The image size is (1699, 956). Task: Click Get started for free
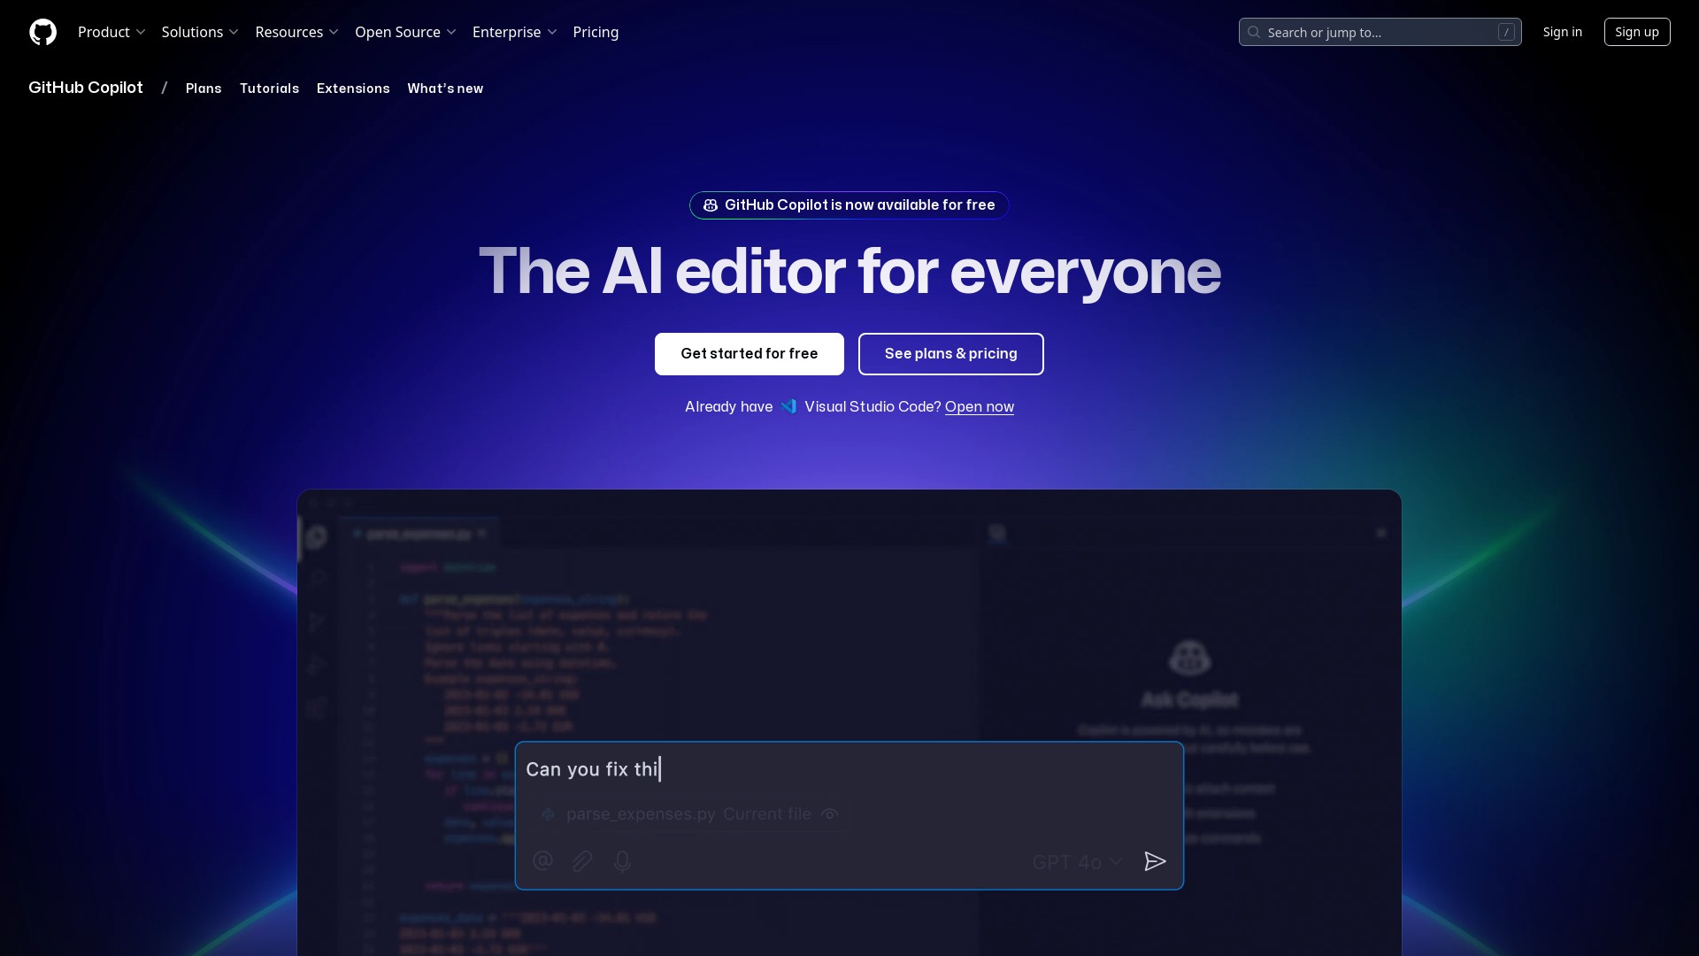(749, 353)
